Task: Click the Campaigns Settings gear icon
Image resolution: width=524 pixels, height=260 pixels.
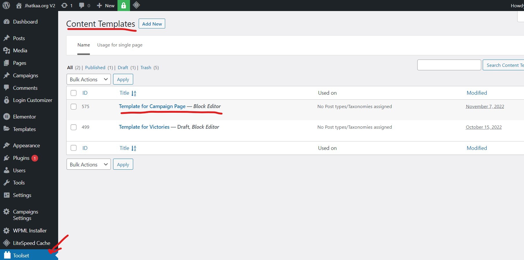Action: pos(6,212)
